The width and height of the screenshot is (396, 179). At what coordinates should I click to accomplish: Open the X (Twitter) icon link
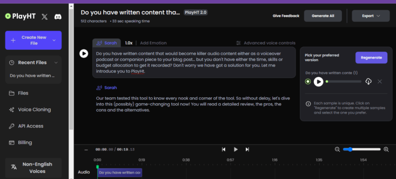click(x=44, y=17)
